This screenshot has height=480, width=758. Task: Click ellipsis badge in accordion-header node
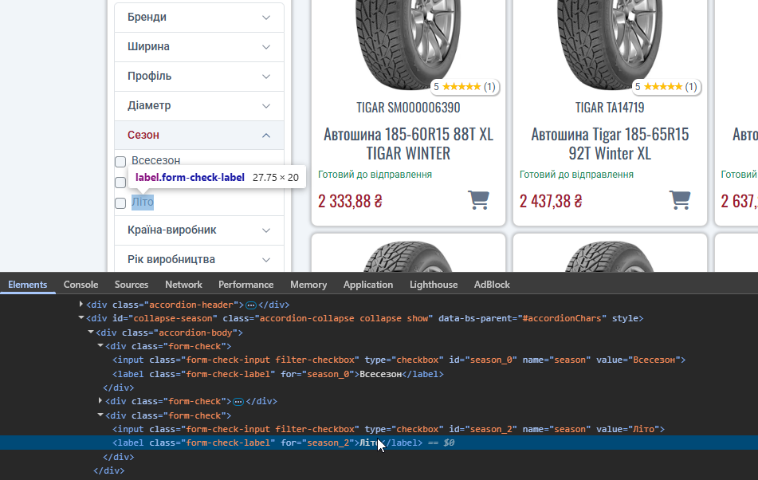coord(251,305)
